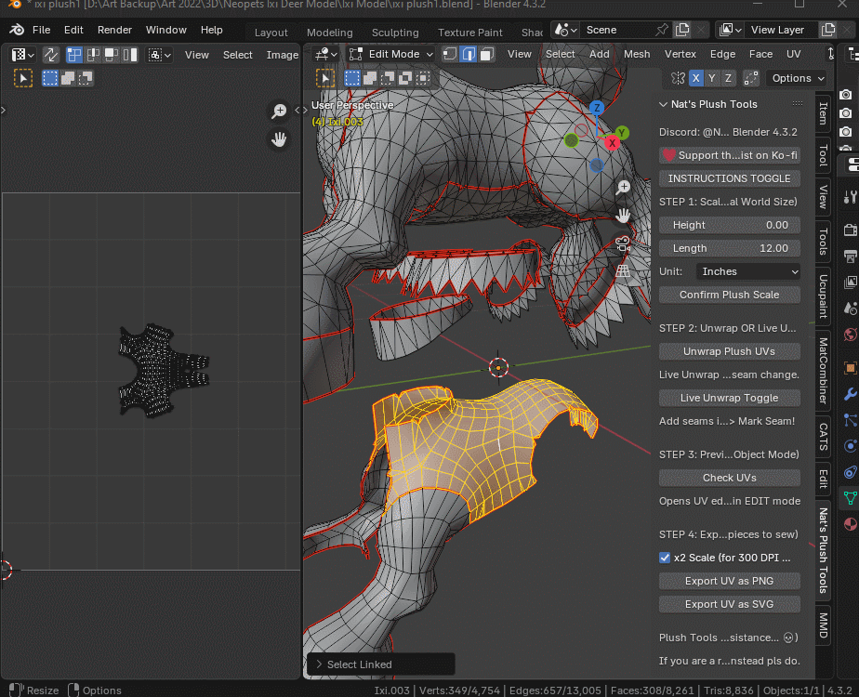Image resolution: width=859 pixels, height=697 pixels.
Task: Open the Unit Inches dropdown
Action: click(747, 271)
